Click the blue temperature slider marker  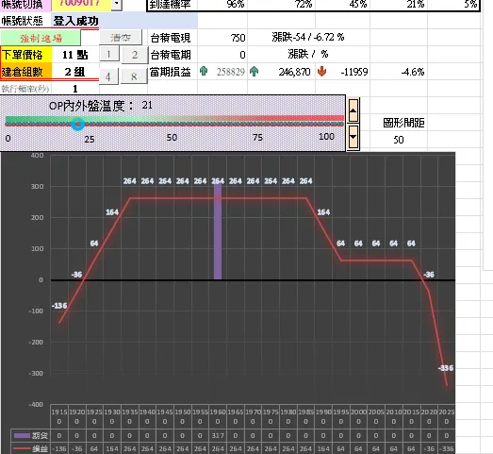tap(77, 124)
